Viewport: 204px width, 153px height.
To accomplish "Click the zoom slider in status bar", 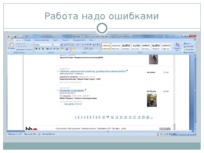I will coord(187,134).
